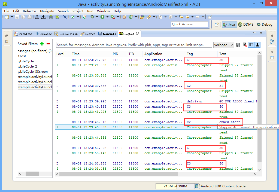
Task: Click the Open Perspective icon
Action: click(x=216, y=25)
